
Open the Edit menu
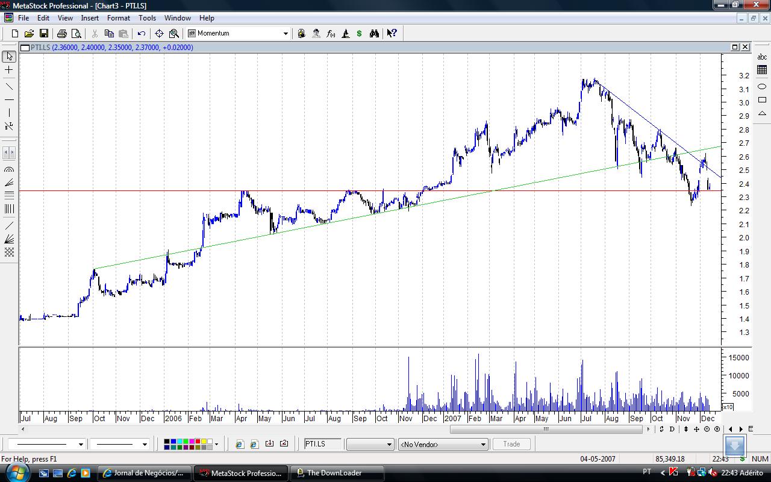tap(43, 18)
